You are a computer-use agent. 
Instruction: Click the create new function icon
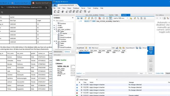[81, 11]
